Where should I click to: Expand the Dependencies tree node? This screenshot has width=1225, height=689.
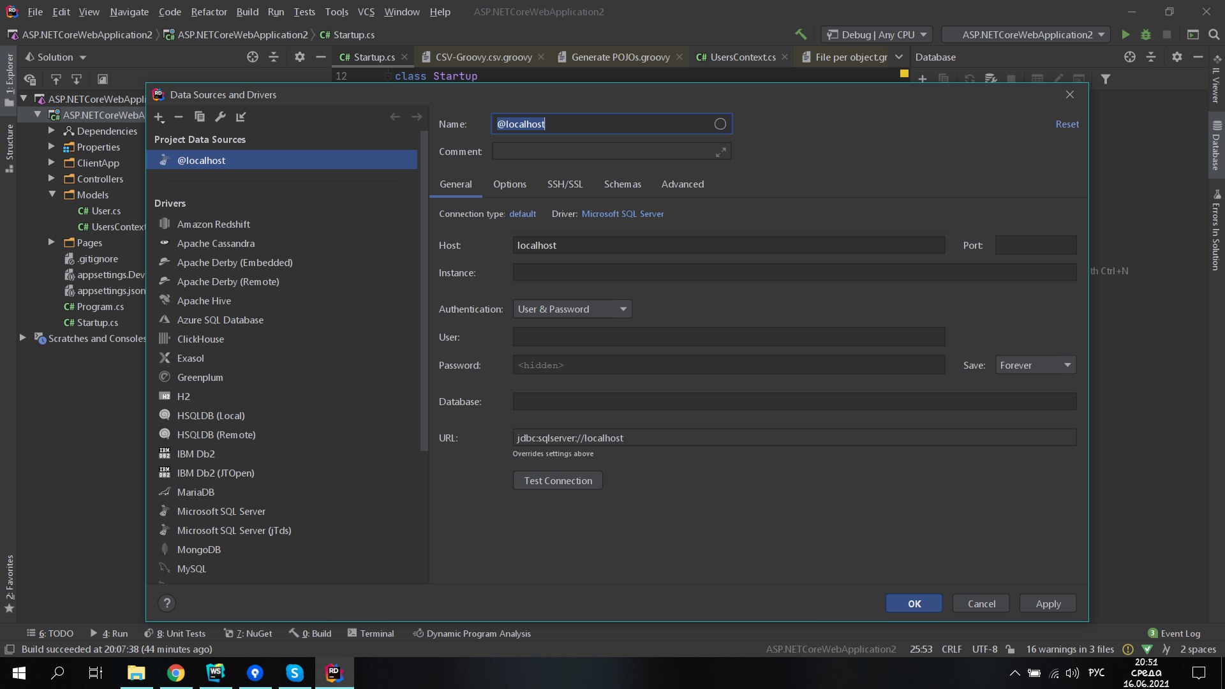click(52, 131)
